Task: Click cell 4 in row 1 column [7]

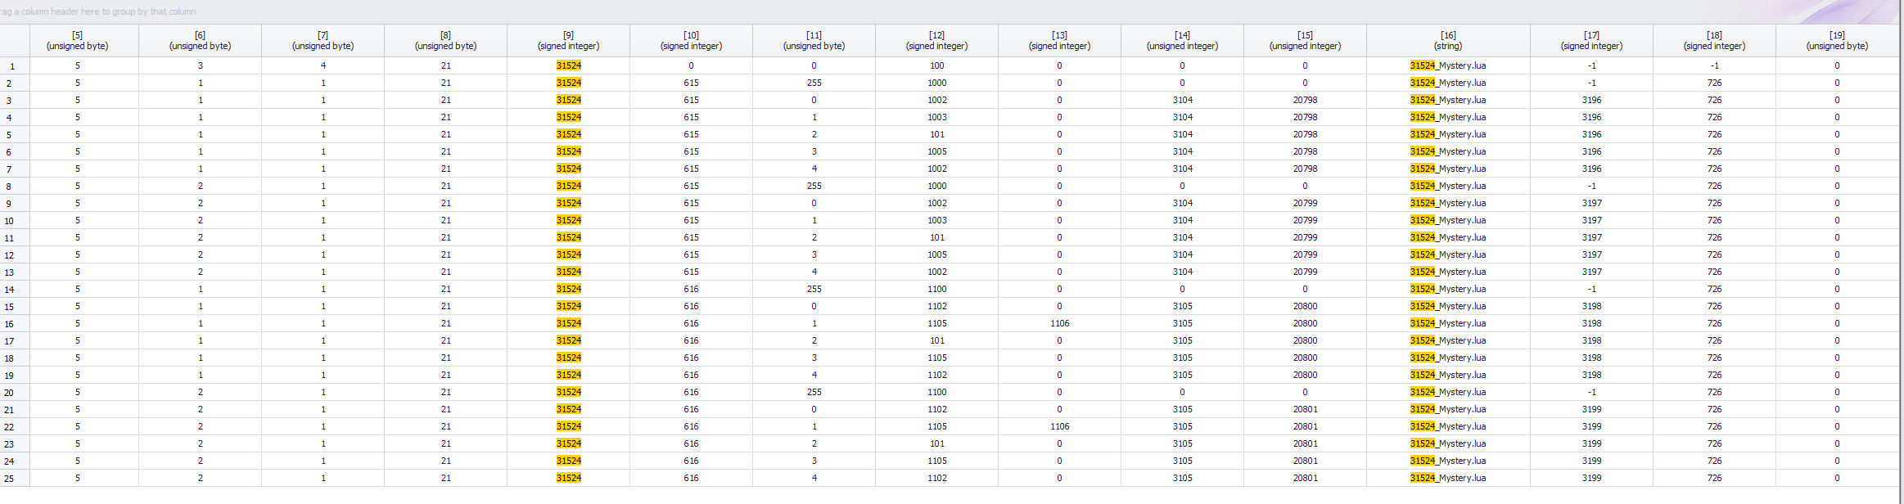Action: (323, 65)
